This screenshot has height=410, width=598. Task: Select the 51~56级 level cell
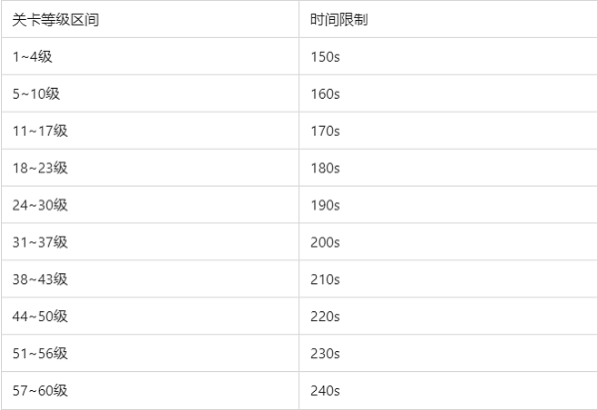(40, 353)
